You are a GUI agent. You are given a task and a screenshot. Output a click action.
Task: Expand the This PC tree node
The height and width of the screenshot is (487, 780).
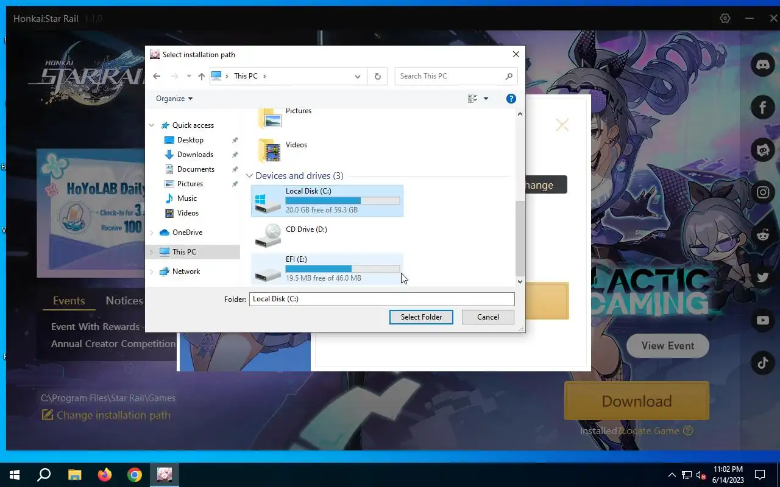point(152,252)
